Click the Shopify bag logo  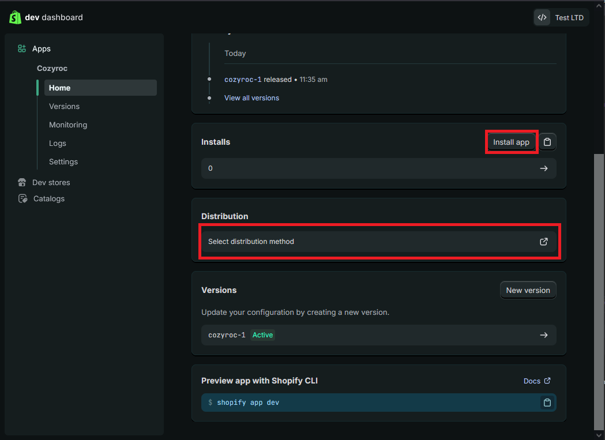(x=15, y=17)
